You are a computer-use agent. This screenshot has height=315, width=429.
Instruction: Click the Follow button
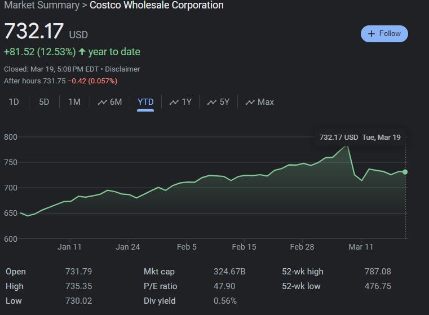[384, 34]
